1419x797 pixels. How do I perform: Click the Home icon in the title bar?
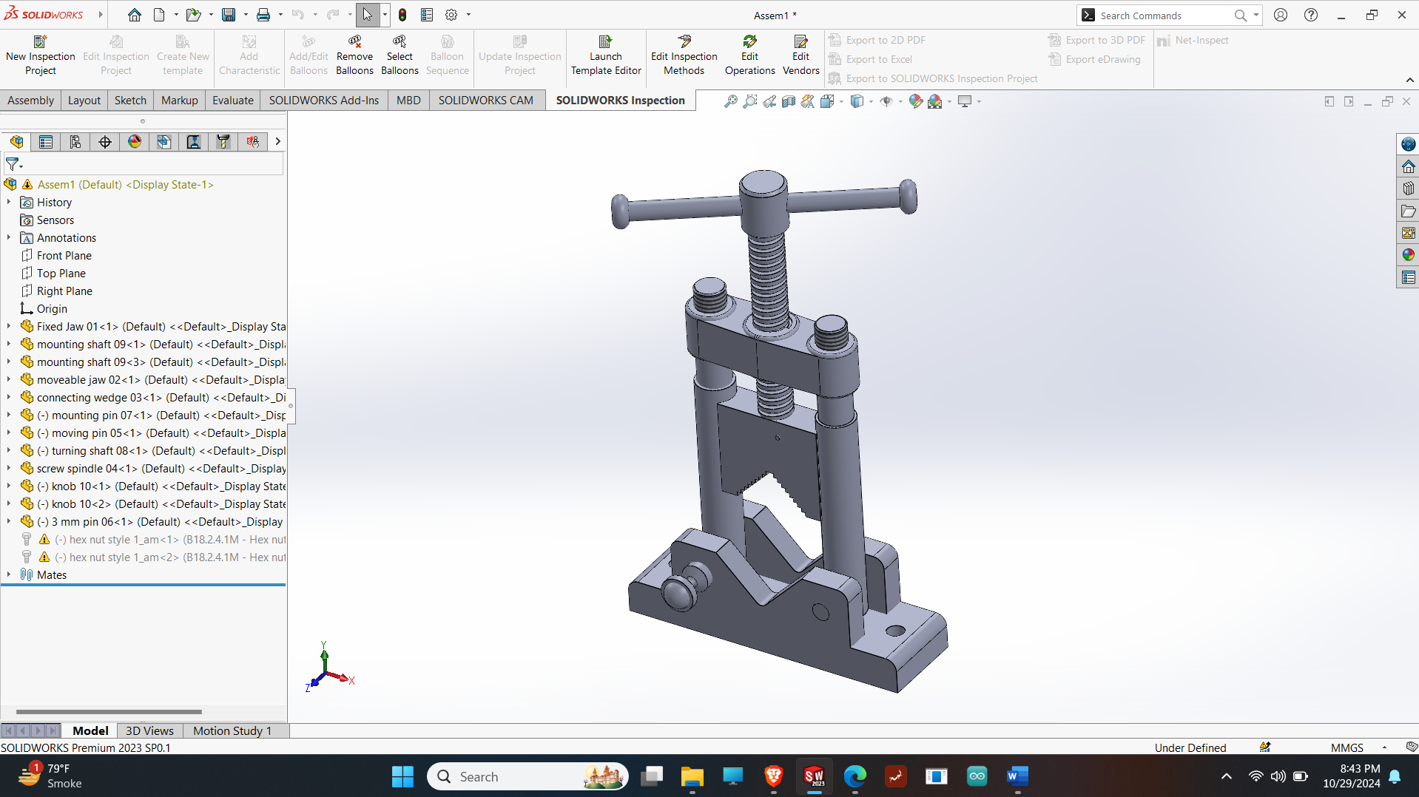pyautogui.click(x=134, y=15)
